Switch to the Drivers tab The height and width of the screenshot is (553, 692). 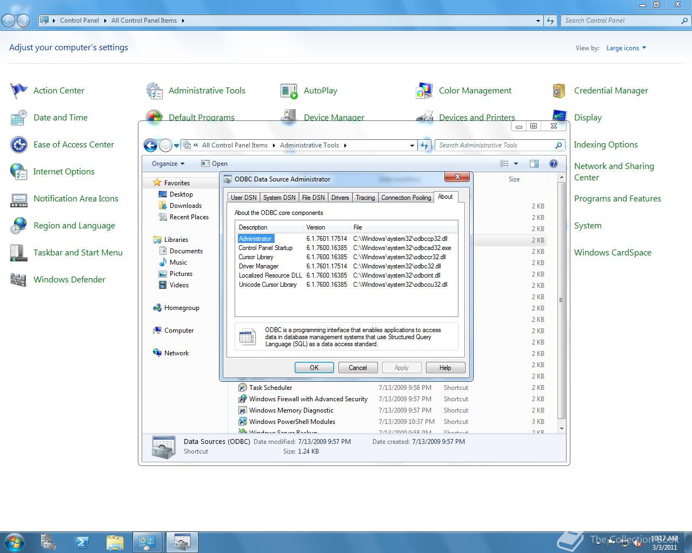coord(340,198)
